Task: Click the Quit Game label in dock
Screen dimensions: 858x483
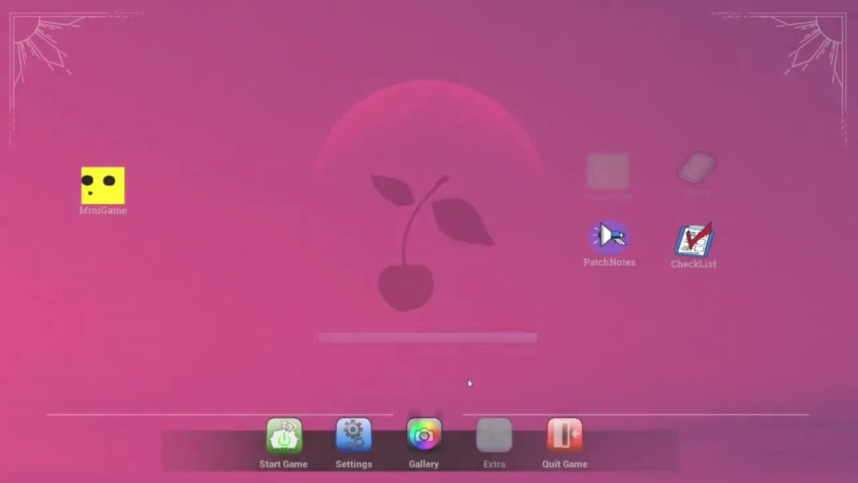Action: 564,464
